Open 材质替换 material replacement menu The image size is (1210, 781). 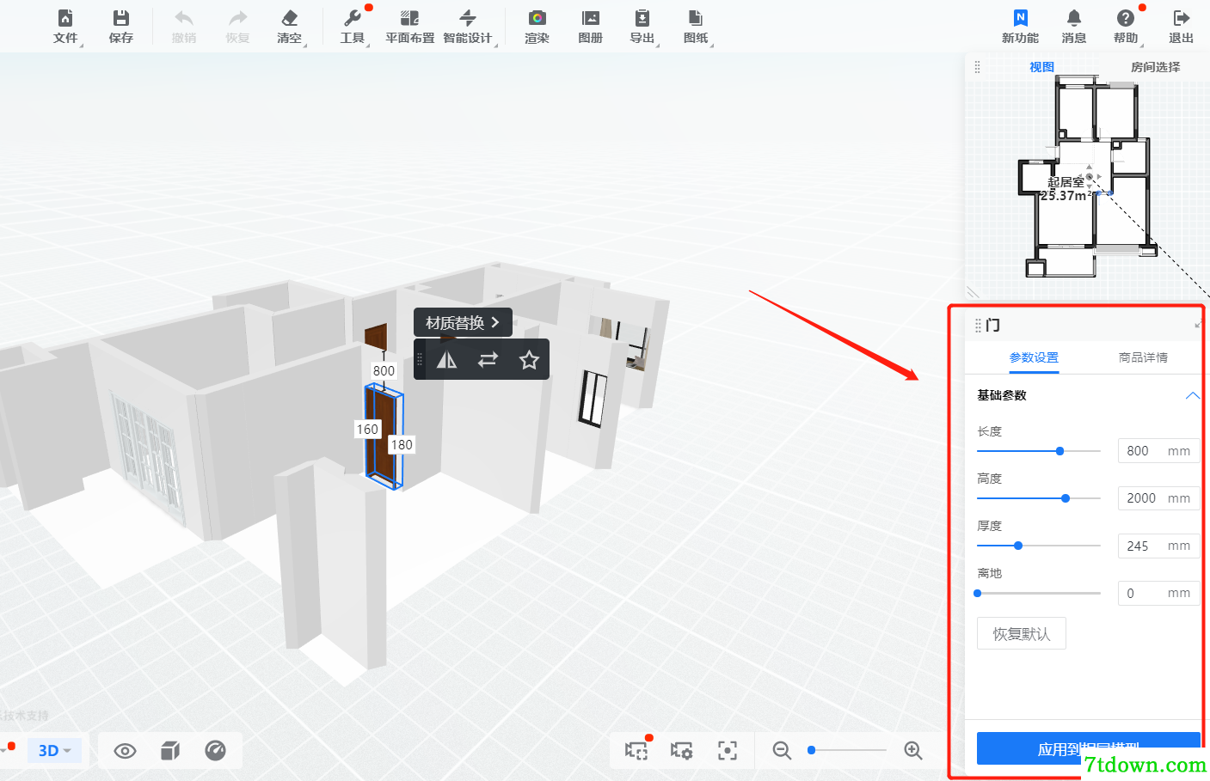(463, 323)
